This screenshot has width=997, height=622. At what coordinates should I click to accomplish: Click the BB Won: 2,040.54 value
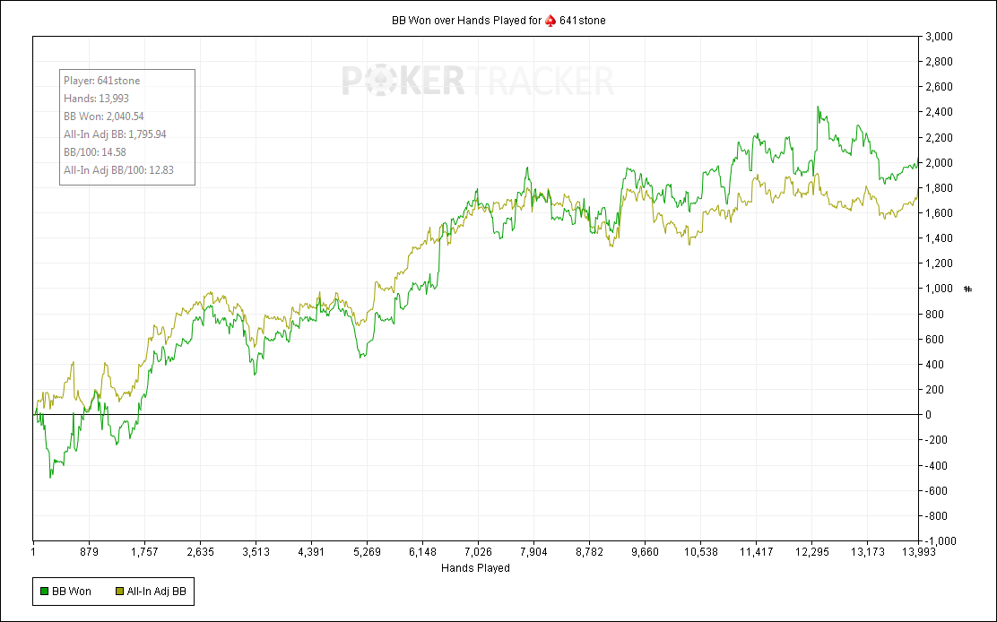coord(104,117)
